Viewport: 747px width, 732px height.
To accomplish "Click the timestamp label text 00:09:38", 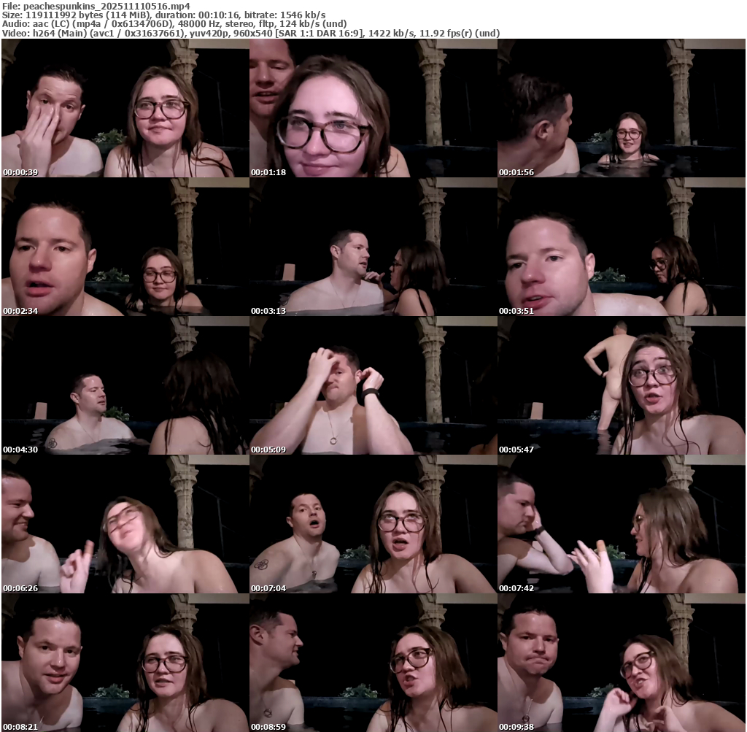I will (517, 727).
